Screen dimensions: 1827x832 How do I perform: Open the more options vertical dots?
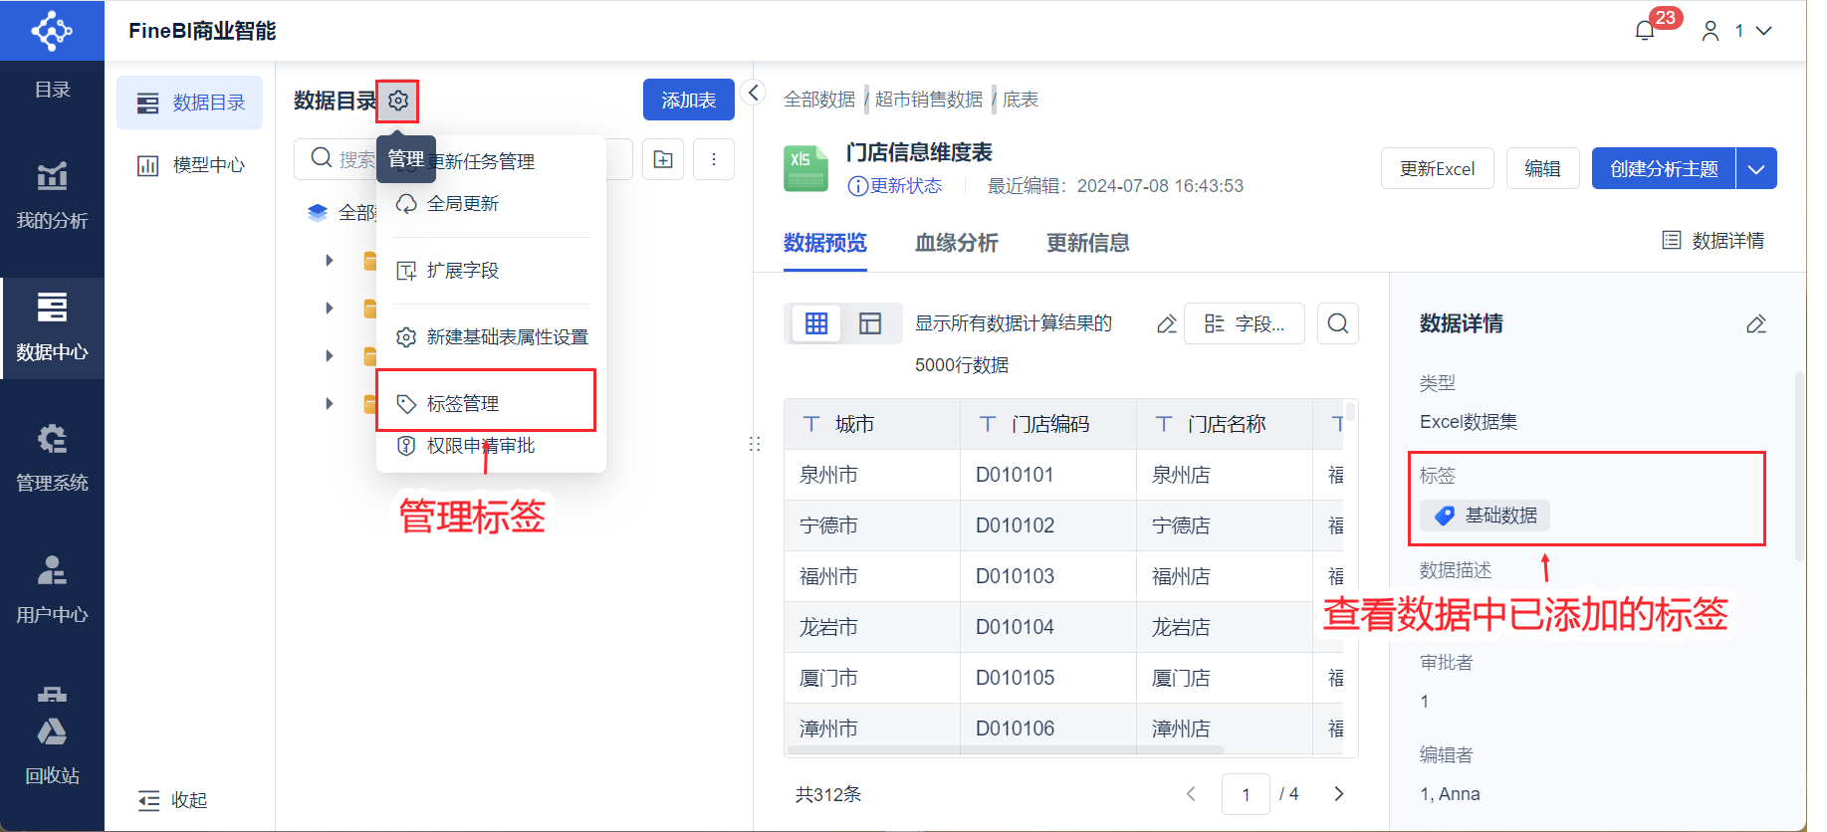[714, 159]
